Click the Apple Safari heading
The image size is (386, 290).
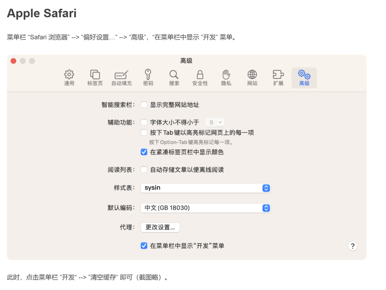tap(42, 13)
